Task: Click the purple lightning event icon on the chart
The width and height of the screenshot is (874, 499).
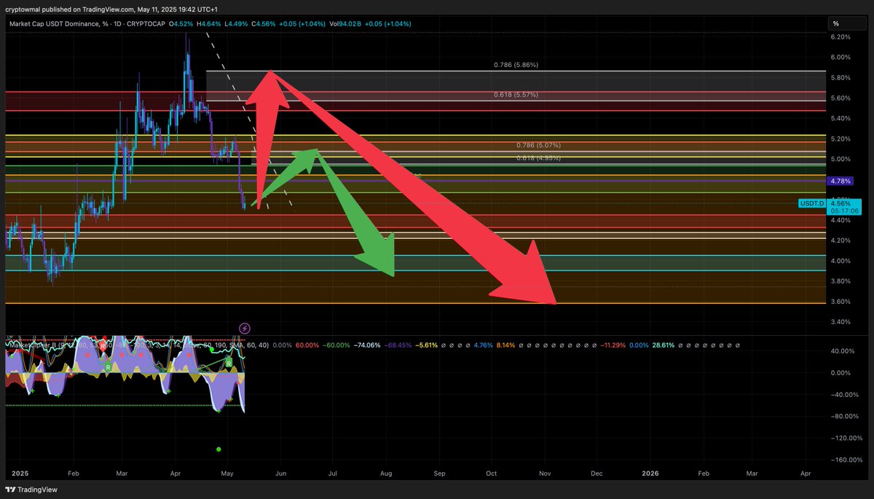Action: [x=245, y=329]
